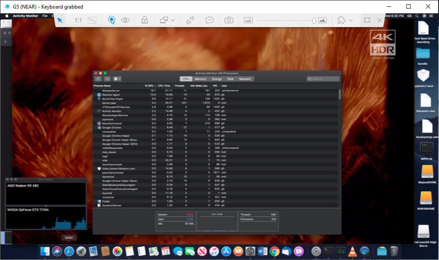Switch to the Disk tab
The height and width of the screenshot is (260, 439).
click(230, 79)
